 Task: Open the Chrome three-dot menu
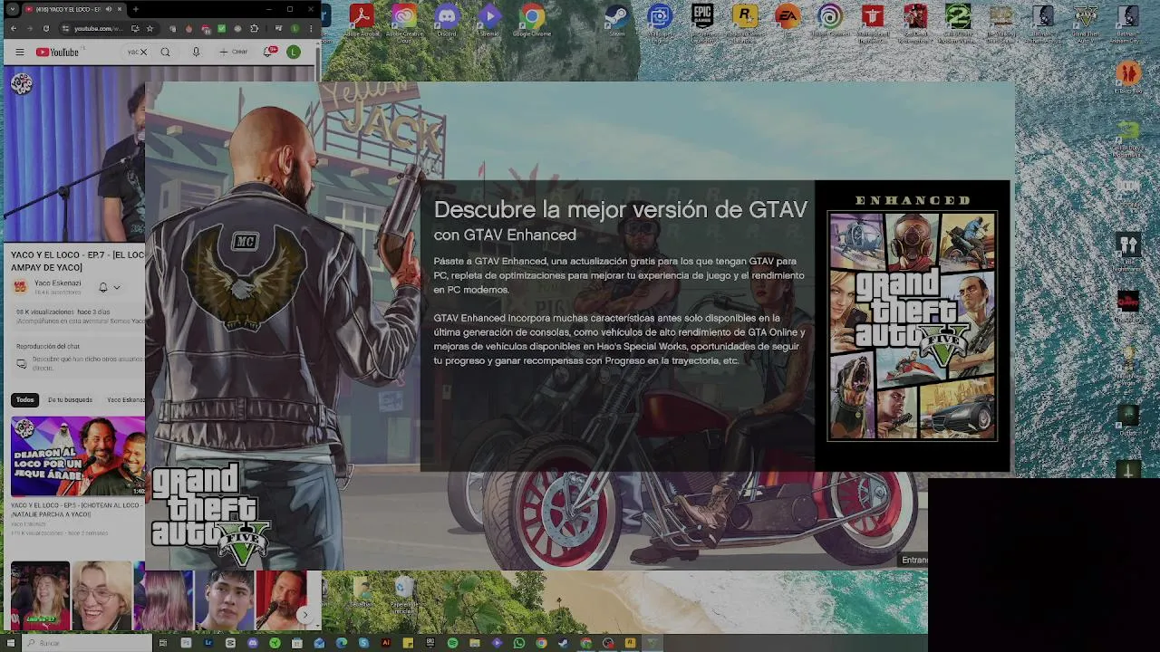(x=311, y=28)
